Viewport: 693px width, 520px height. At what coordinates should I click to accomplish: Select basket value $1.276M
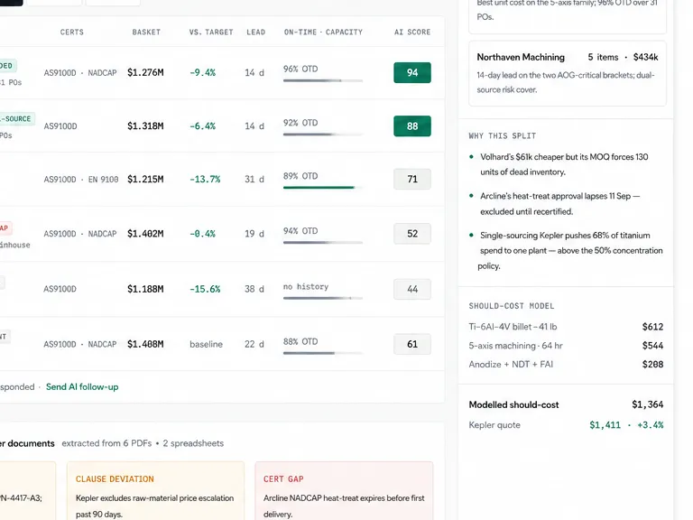pos(145,72)
